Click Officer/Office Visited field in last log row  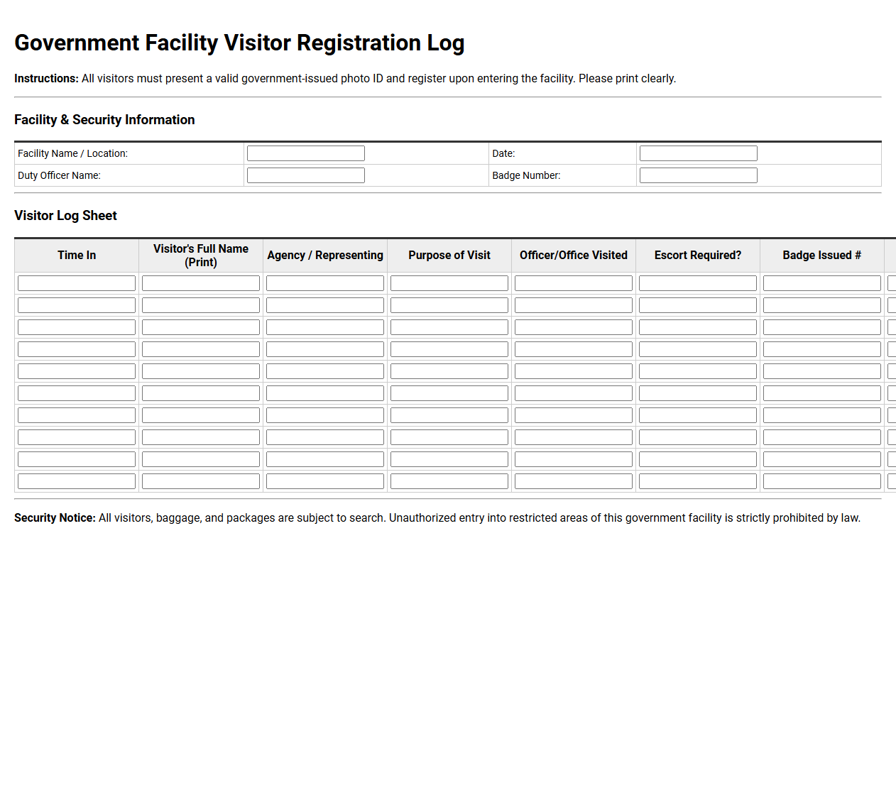pos(574,481)
